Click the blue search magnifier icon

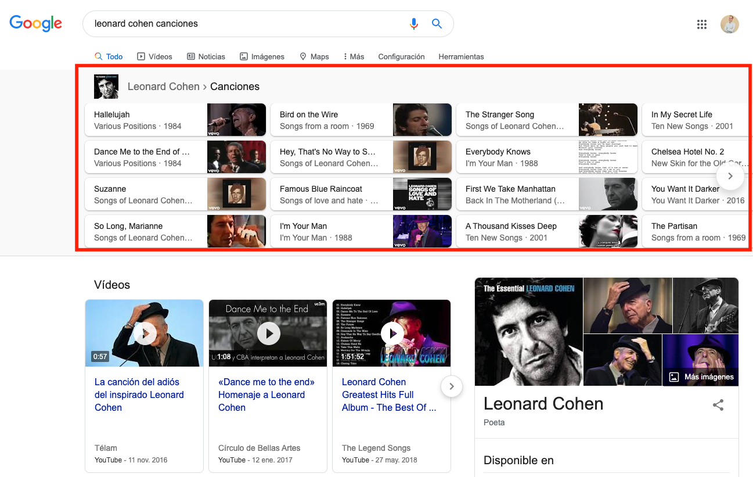pyautogui.click(x=437, y=24)
